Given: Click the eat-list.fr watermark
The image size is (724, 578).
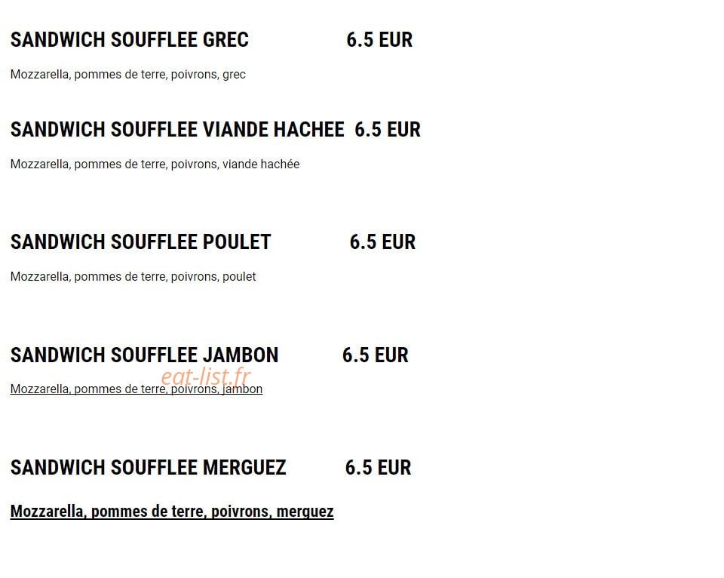Looking at the screenshot, I should [x=206, y=376].
